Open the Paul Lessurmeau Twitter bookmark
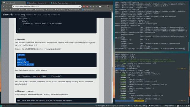 [x=89, y=10]
